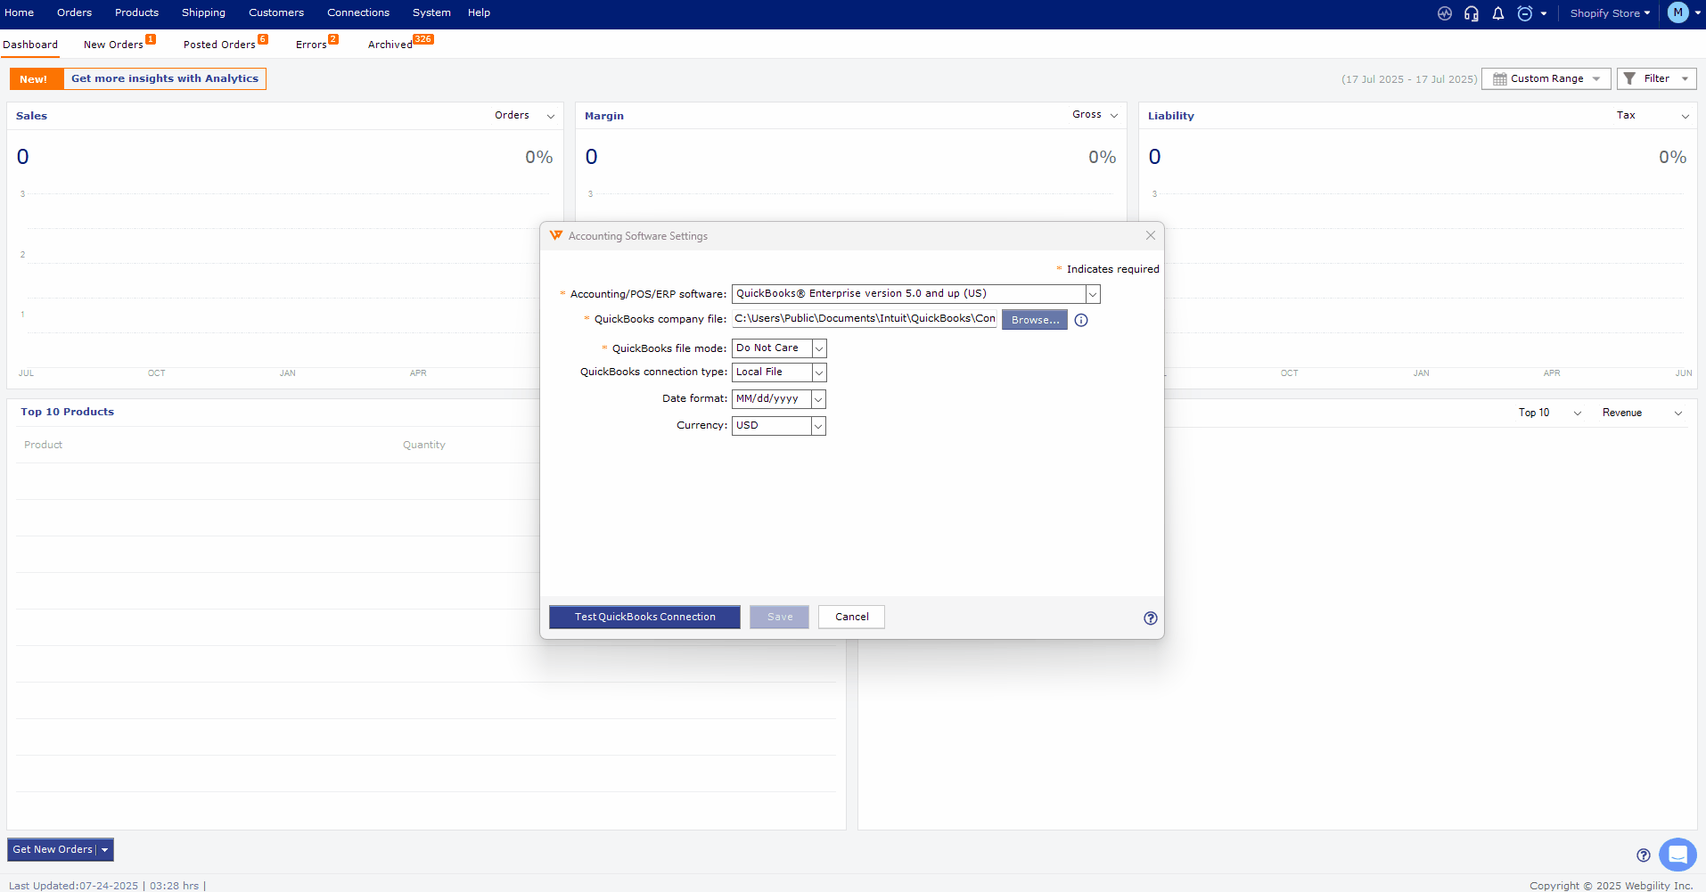The width and height of the screenshot is (1706, 892).
Task: Switch to the Posted Orders tab
Action: (x=219, y=45)
